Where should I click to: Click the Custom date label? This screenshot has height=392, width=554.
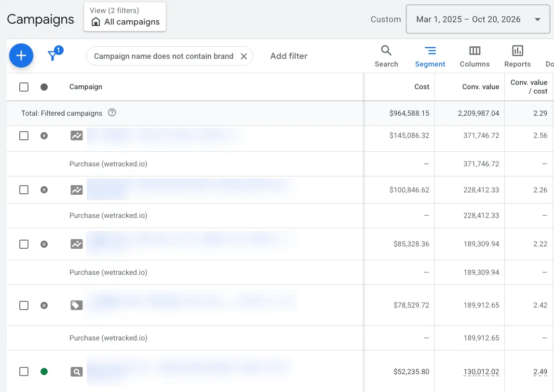386,19
